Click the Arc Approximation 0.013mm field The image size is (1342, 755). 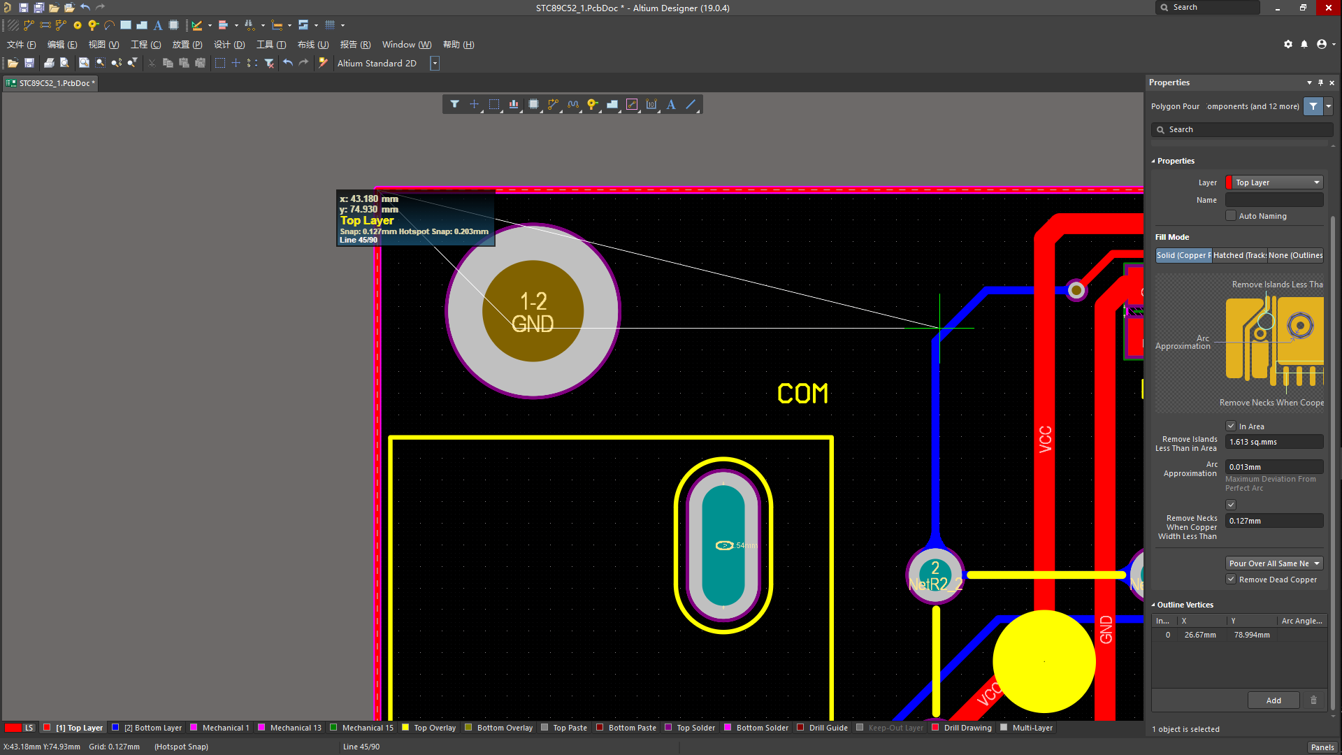pos(1274,467)
